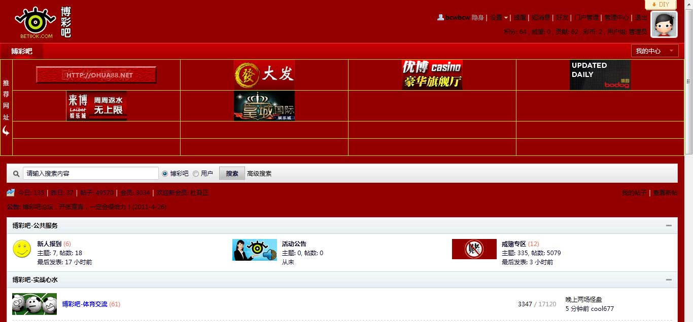This screenshot has height=322, width=693.
Task: Open the 博彩吧-公共服务 category title
Action: click(x=35, y=226)
